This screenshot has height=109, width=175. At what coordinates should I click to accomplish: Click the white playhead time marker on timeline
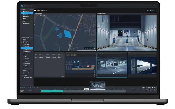tap(86, 89)
